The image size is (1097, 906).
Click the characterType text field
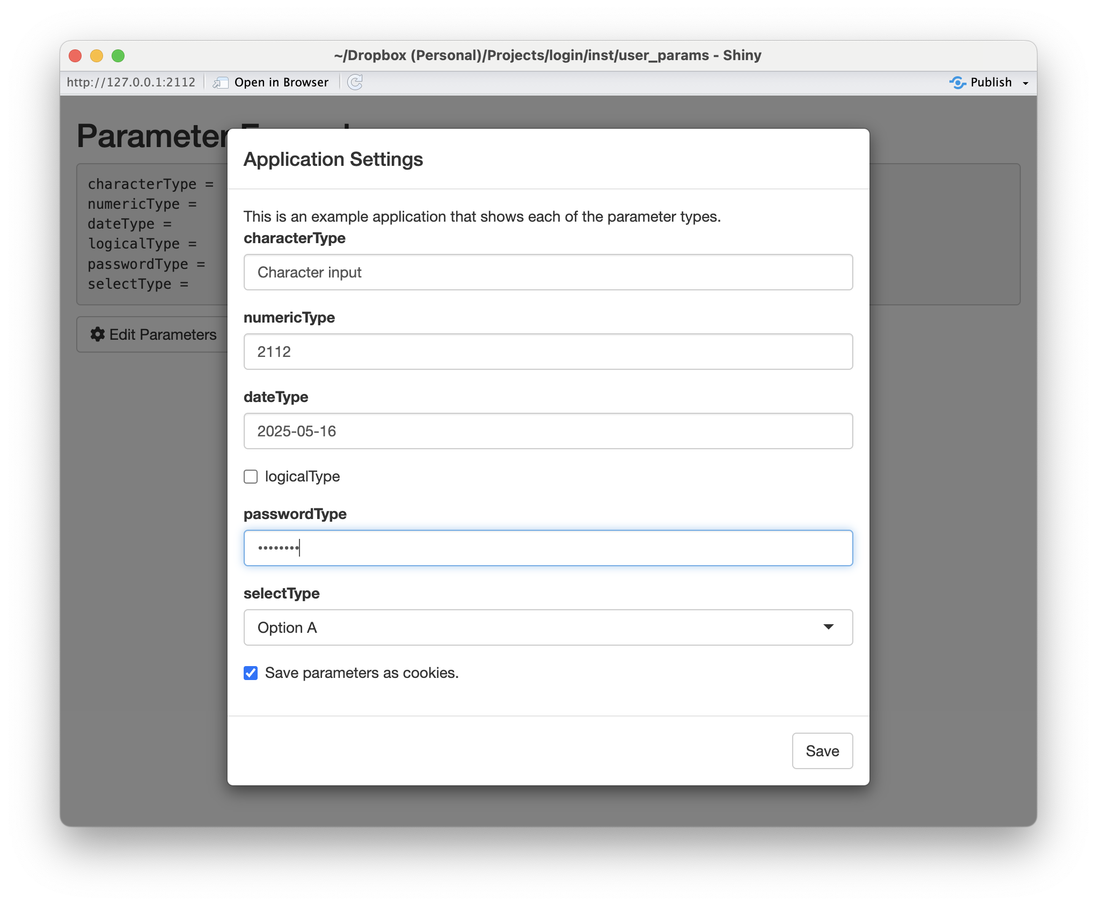[x=548, y=272]
